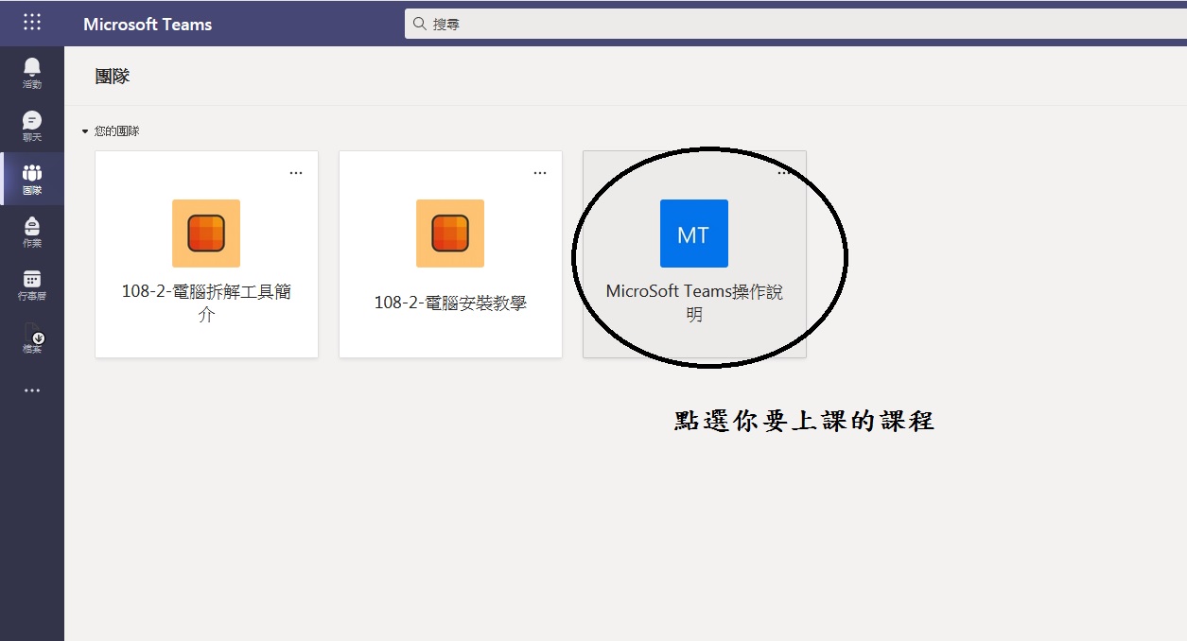Open the 108-2-電腦拆解工具簡介 team name
The height and width of the screenshot is (641, 1187).
(206, 303)
